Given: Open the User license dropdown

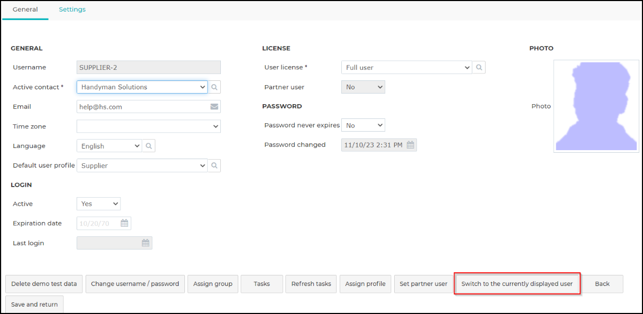Looking at the screenshot, I should pos(406,67).
